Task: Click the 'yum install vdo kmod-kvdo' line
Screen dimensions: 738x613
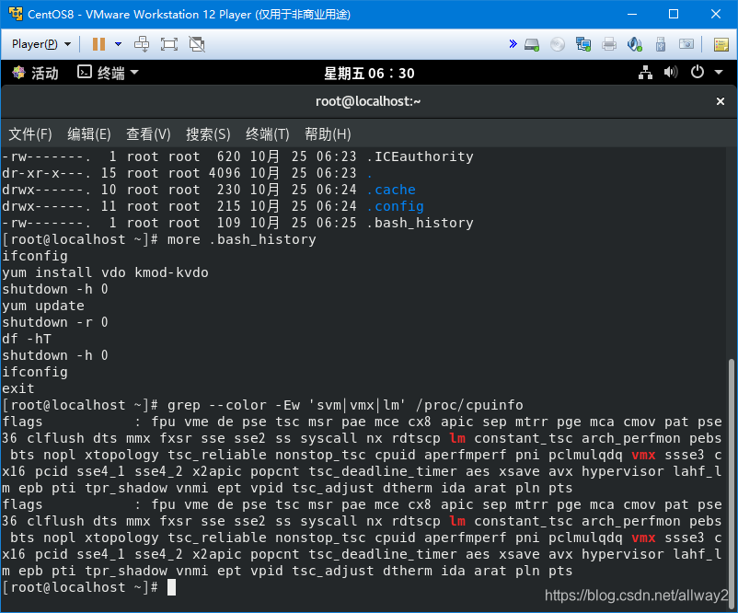Action: pyautogui.click(x=105, y=272)
